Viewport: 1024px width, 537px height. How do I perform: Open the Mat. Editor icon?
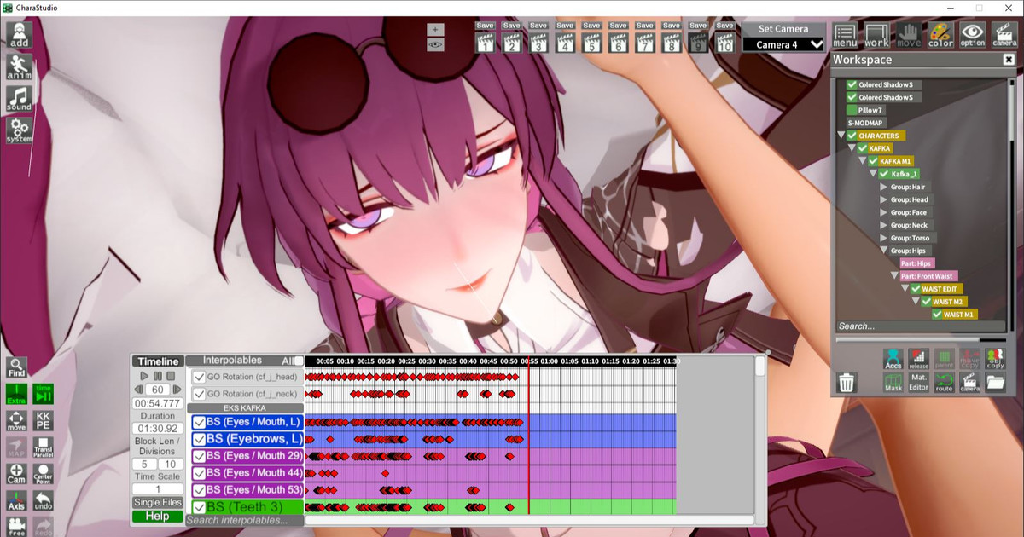click(919, 383)
